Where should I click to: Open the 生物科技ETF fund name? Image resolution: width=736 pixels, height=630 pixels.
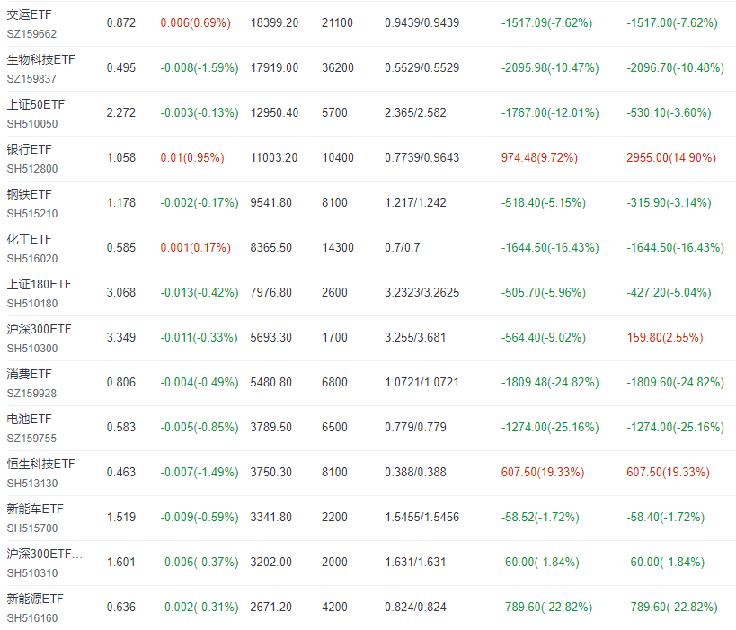coord(40,60)
